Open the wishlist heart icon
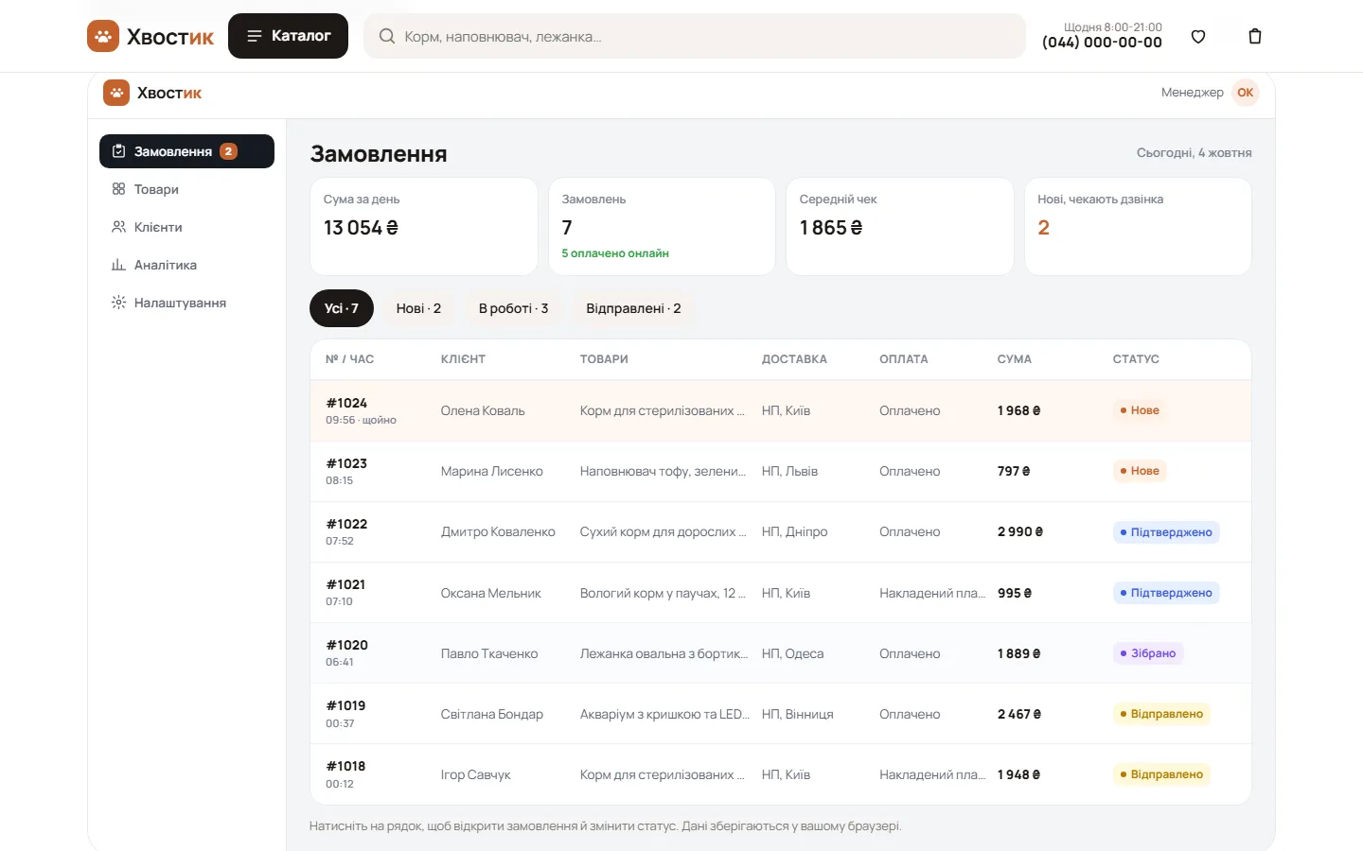Viewport: 1363px width, 851px height. pyautogui.click(x=1198, y=36)
